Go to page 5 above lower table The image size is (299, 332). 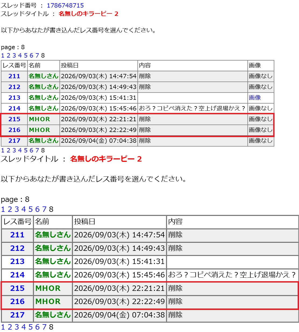point(30,209)
